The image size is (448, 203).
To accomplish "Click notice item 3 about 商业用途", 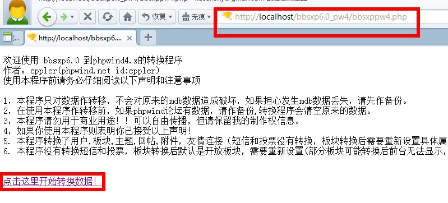I will 151,121.
